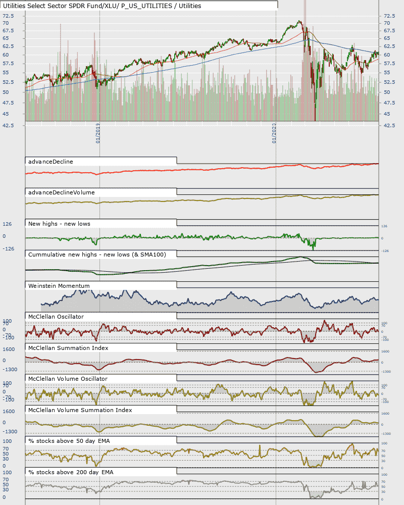Click the 60 price label on right axis
The height and width of the screenshot is (505, 404).
(387, 55)
